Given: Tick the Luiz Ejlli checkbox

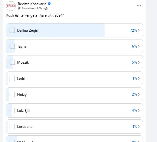Looking at the screenshot, I should 12,110.
